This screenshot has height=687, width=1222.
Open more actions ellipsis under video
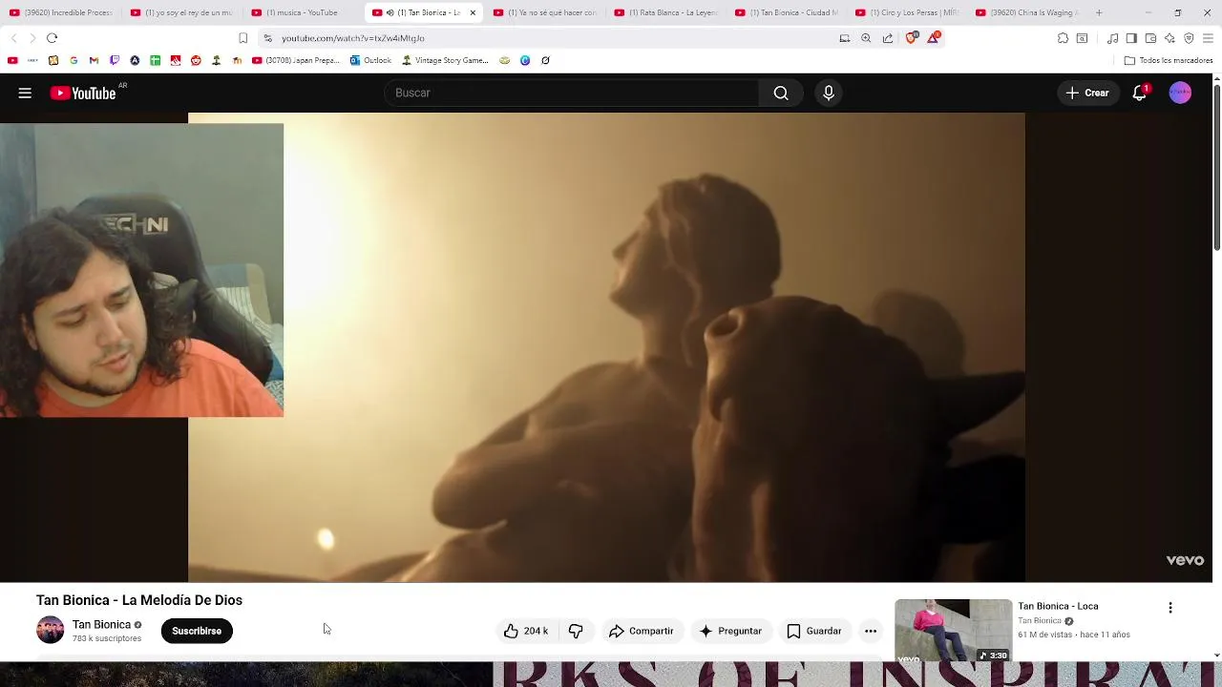[x=871, y=631]
